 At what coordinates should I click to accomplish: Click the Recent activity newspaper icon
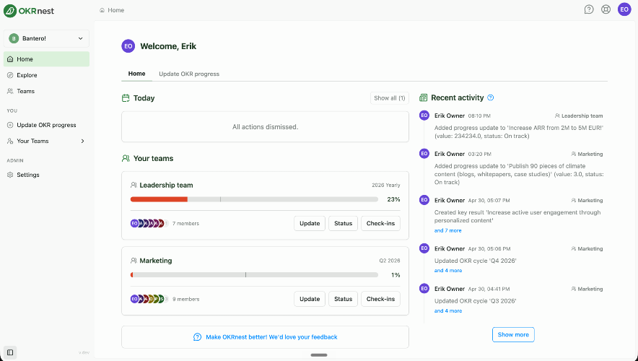tap(423, 97)
